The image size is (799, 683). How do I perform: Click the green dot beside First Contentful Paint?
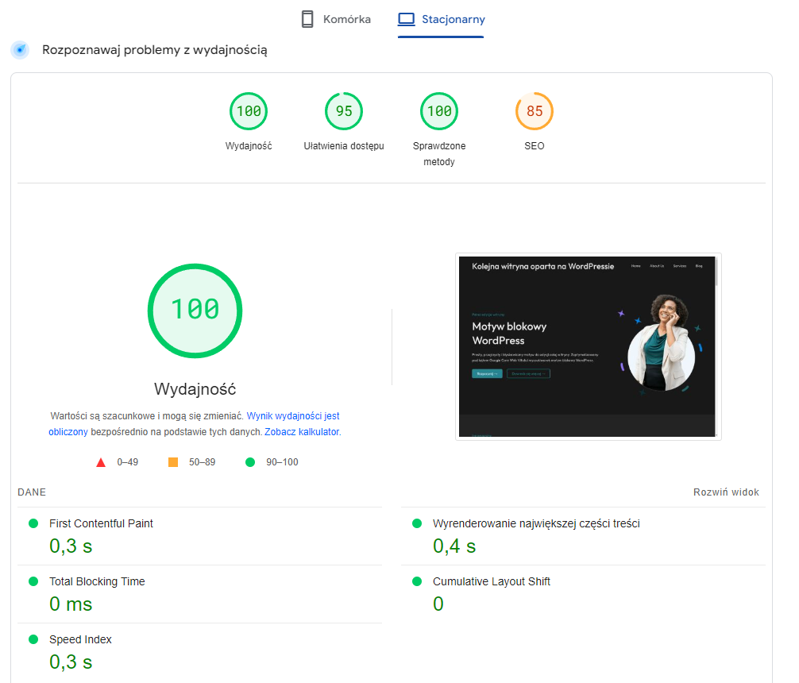[x=33, y=523]
